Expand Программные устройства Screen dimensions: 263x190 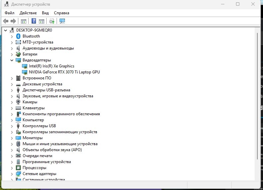[x=12, y=162]
